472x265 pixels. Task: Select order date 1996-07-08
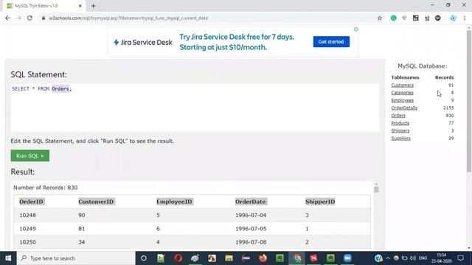(251, 242)
